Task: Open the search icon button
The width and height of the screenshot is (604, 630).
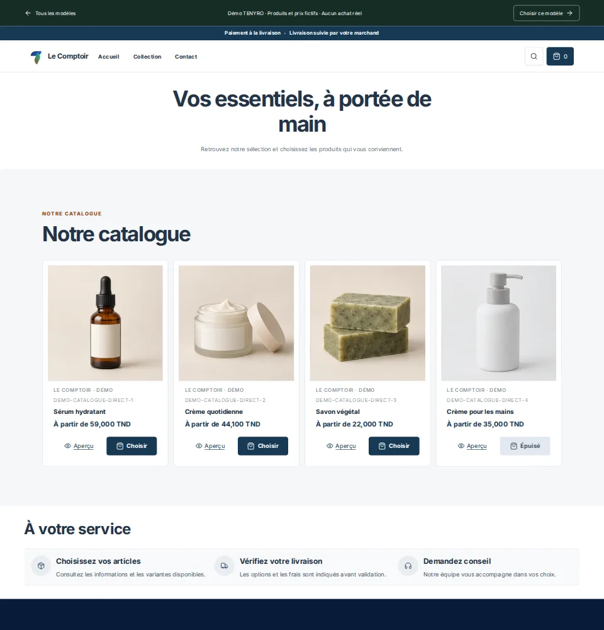Action: pos(534,56)
